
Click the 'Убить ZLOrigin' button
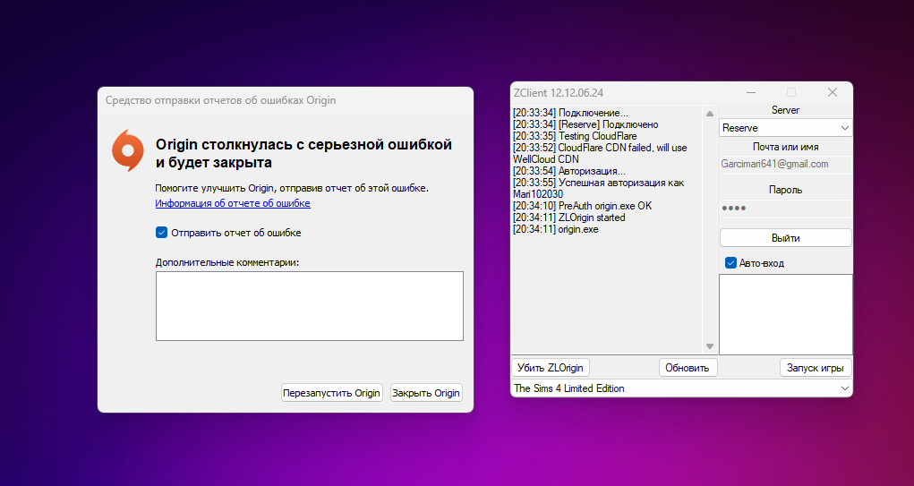551,368
